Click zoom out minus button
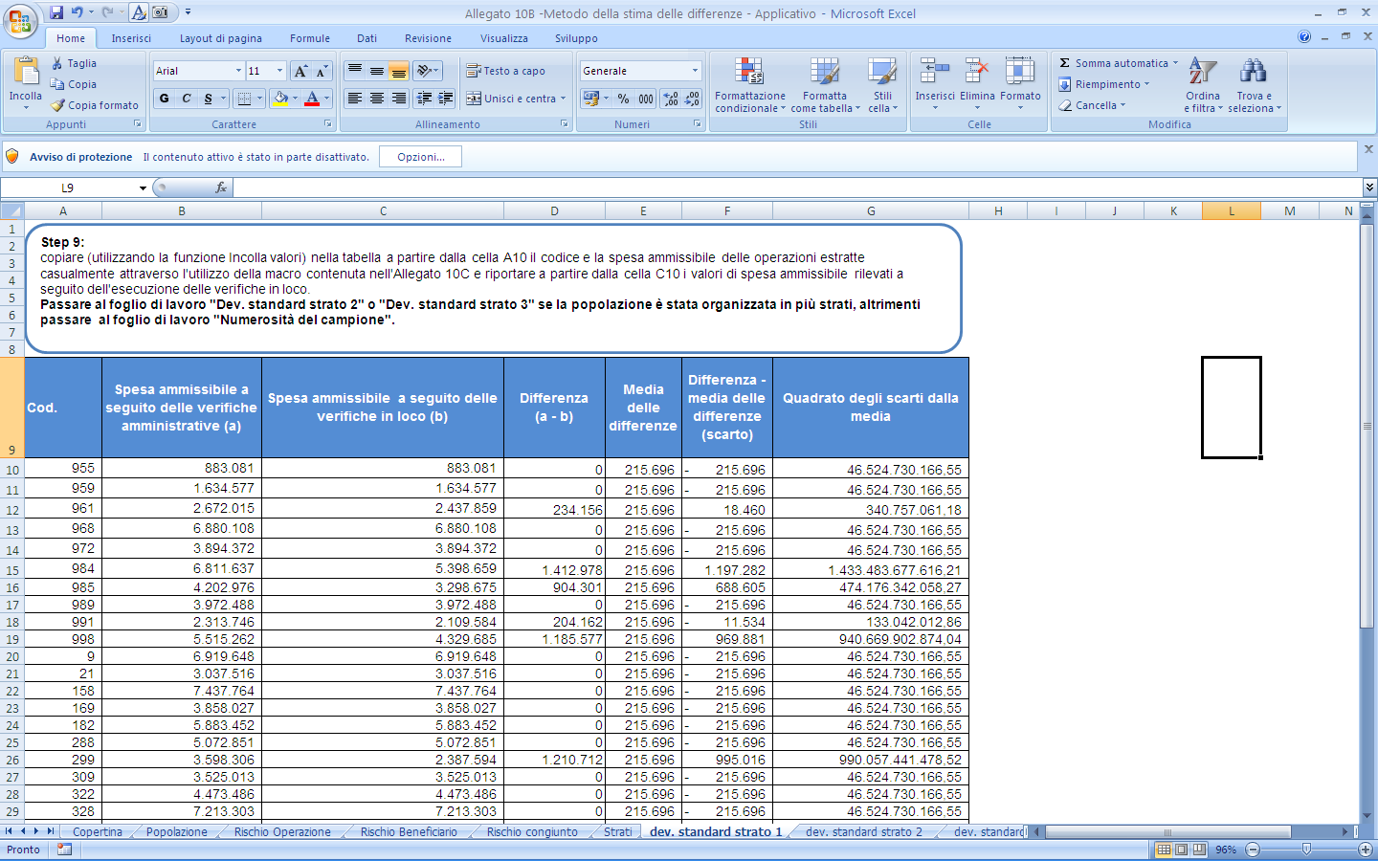 [1253, 850]
